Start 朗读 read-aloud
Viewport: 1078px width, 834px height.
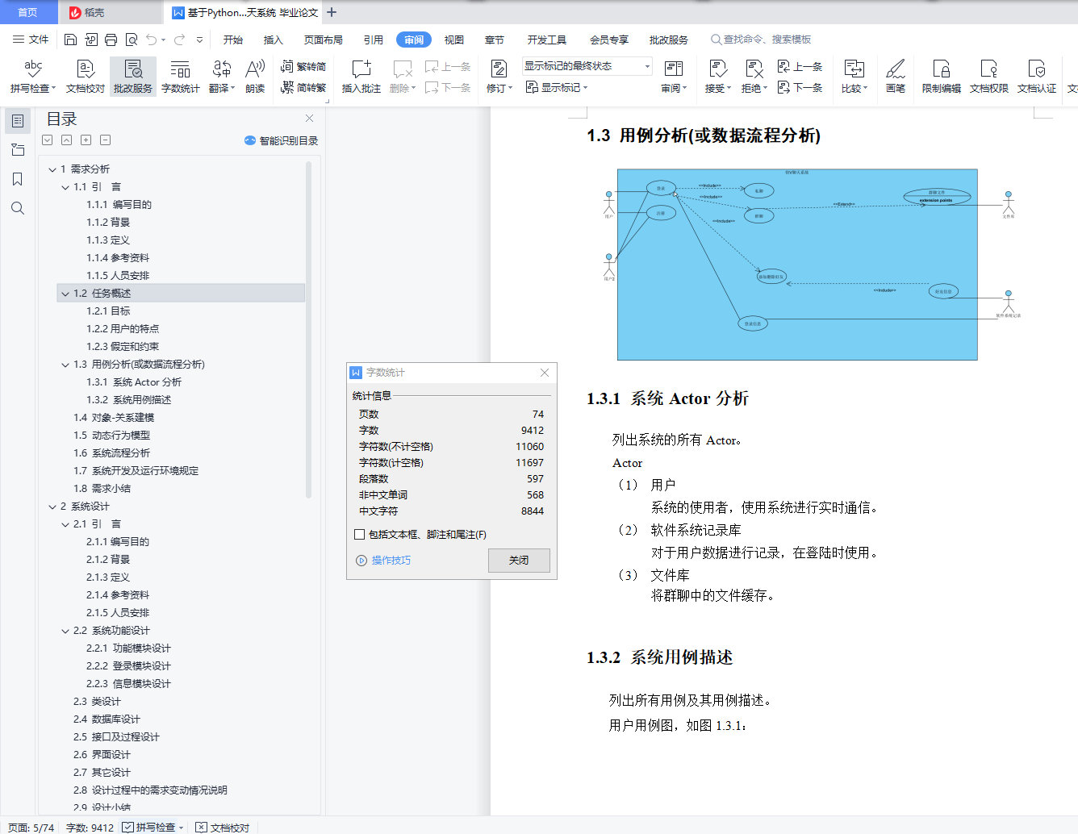255,77
